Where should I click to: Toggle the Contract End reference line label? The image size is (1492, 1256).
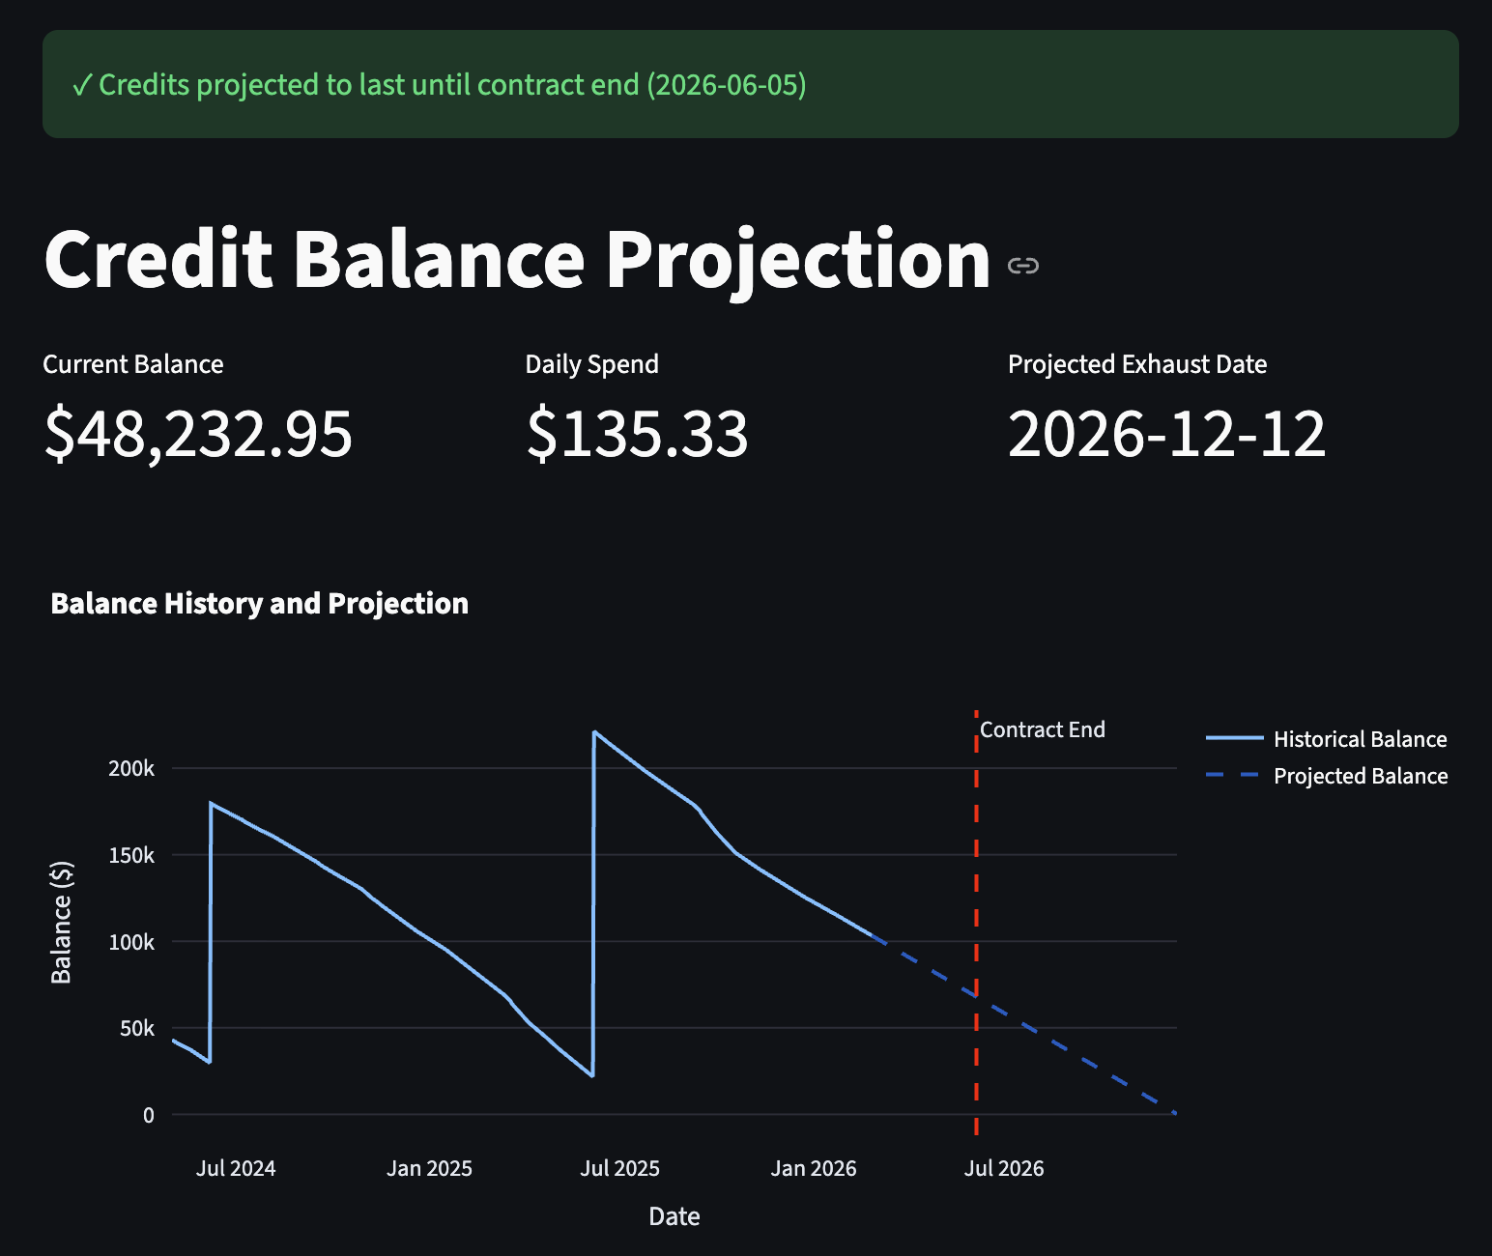pos(1043,729)
